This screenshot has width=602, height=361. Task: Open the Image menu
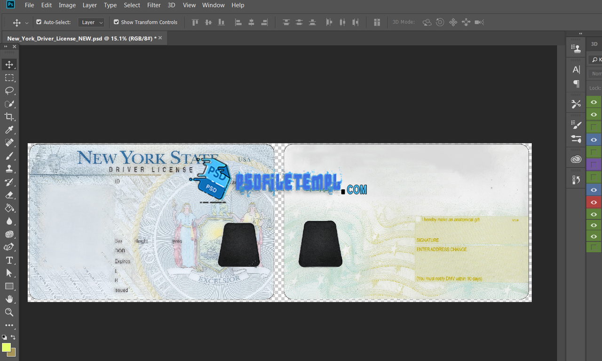coord(67,5)
